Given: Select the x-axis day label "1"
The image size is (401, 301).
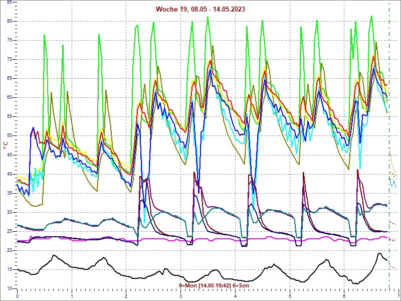Looking at the screenshot, I should [x=72, y=297].
